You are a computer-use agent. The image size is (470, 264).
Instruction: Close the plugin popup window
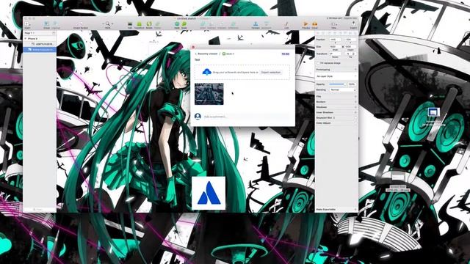click(193, 47)
